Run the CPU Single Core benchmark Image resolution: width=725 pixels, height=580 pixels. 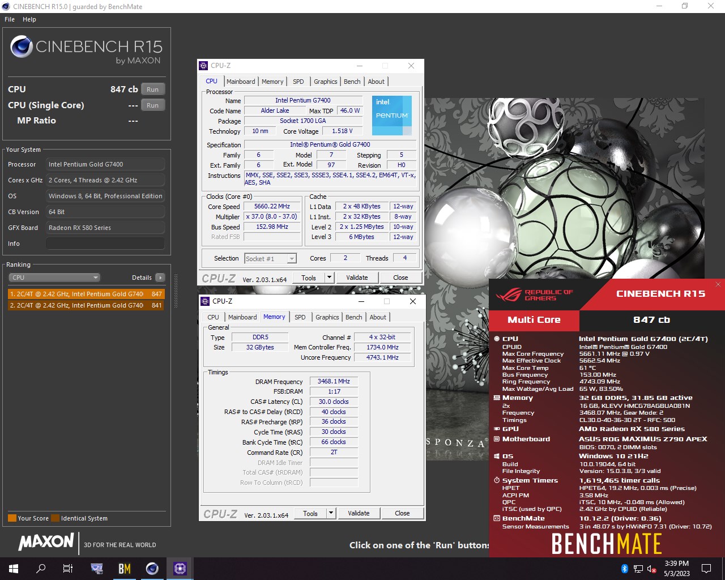click(152, 105)
